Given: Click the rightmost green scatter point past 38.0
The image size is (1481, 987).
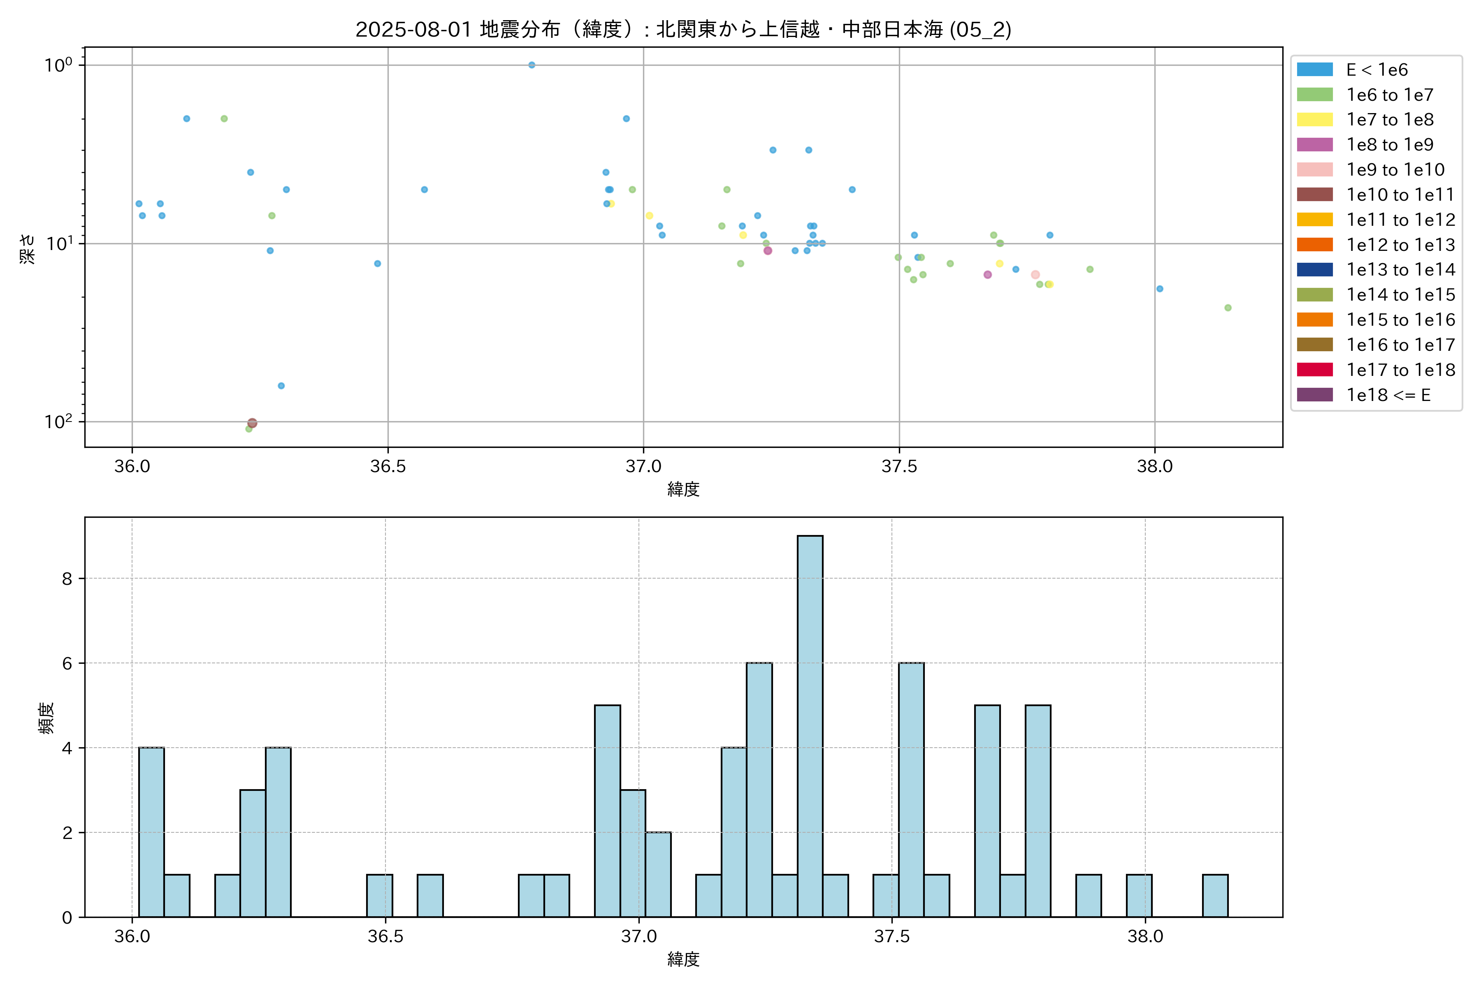Looking at the screenshot, I should point(1227,308).
